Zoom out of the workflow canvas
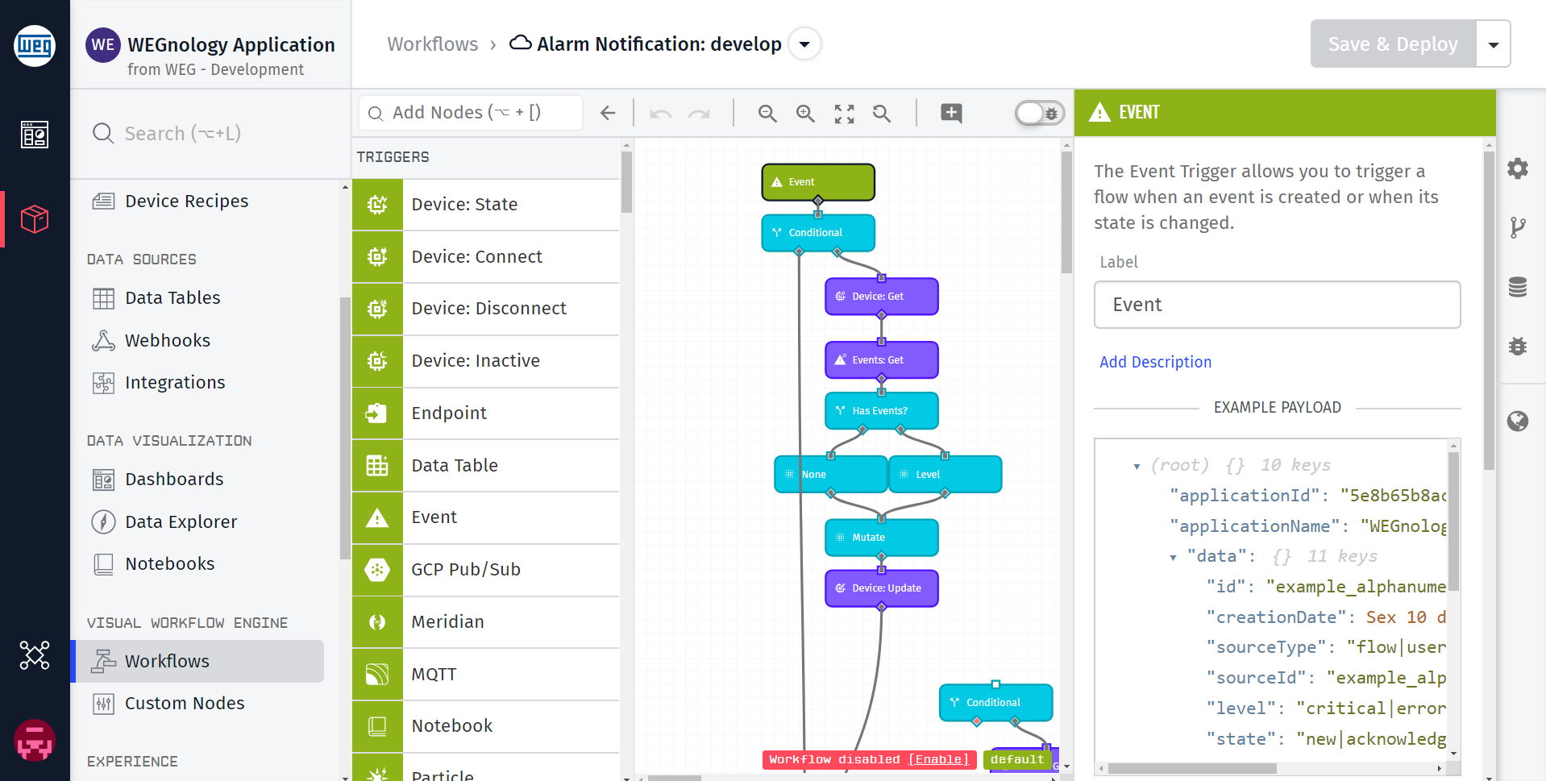 point(767,114)
